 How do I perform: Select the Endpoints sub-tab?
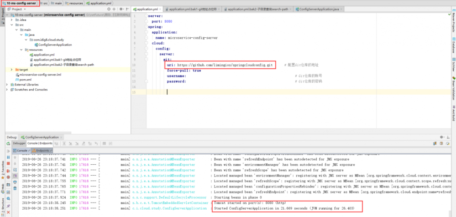pos(42,151)
